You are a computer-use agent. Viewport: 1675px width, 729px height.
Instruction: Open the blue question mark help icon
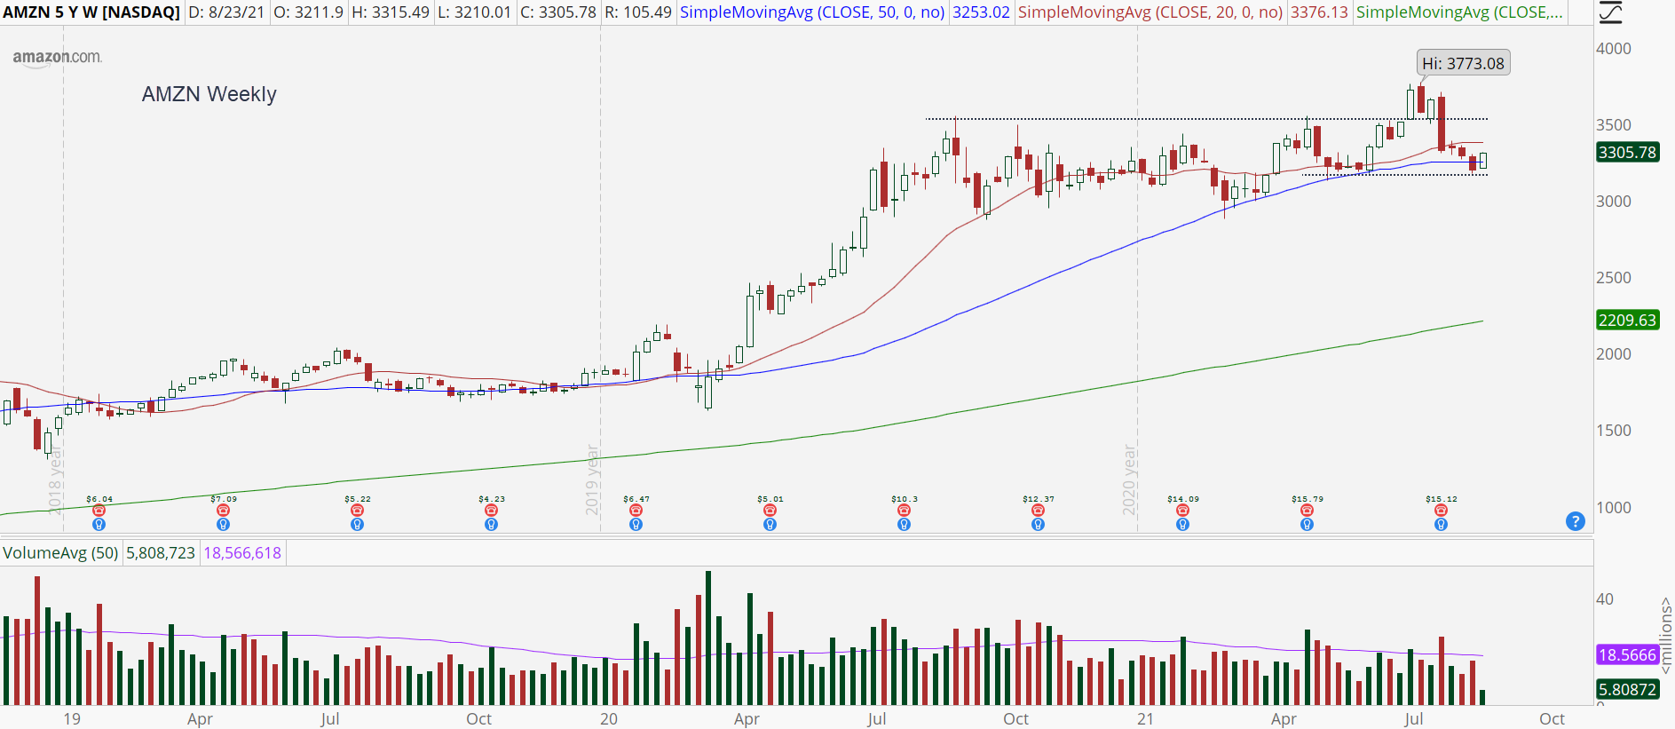pos(1576,521)
